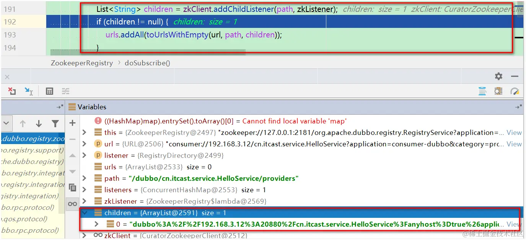Click the pin icon right of Variables header
This screenshot has height=240, width=526.
(x=518, y=107)
